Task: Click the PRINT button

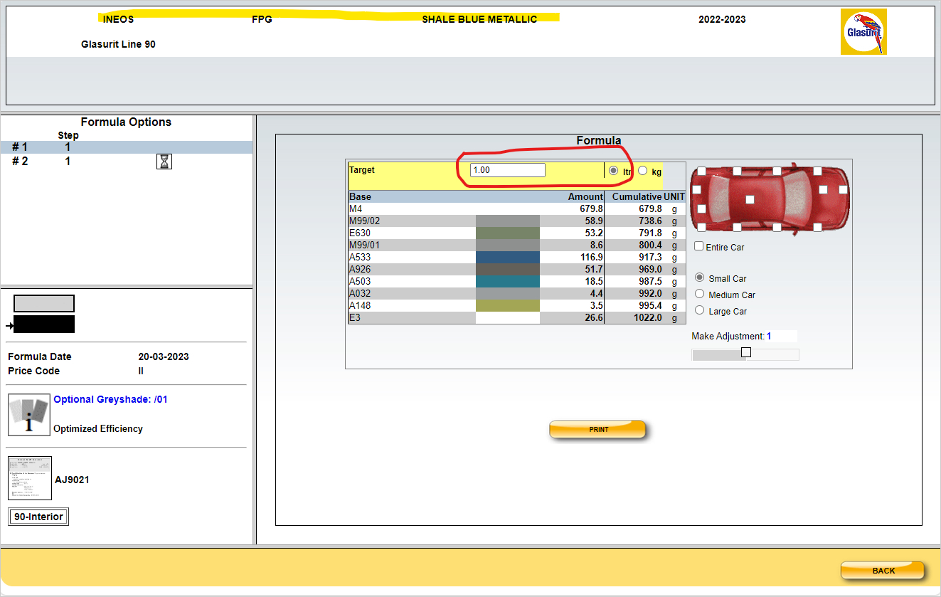Action: coord(598,429)
